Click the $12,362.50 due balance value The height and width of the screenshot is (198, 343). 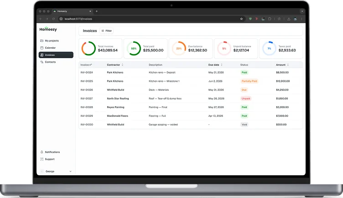[x=197, y=50]
